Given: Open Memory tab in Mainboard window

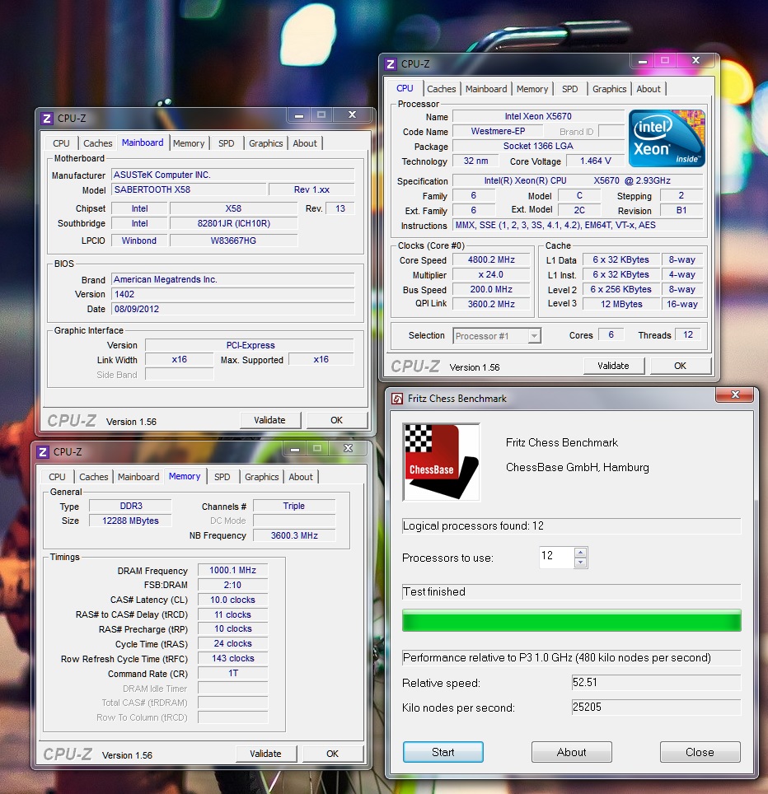Looking at the screenshot, I should [x=189, y=143].
